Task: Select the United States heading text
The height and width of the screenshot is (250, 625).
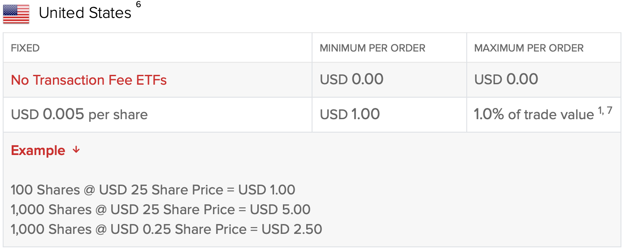Action: [85, 13]
